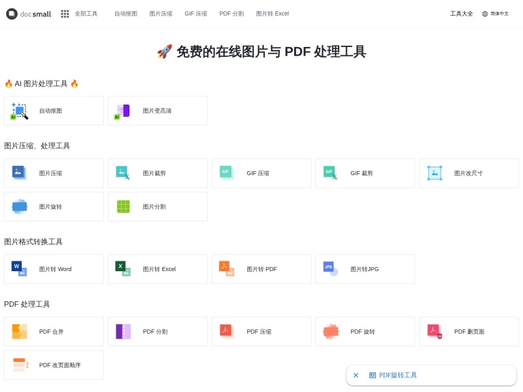523x392 pixels.
Task: Open the all-tools grid icon
Action: [x=65, y=14]
